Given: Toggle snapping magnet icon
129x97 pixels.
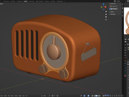Looking at the screenshot, I should [52, 96].
